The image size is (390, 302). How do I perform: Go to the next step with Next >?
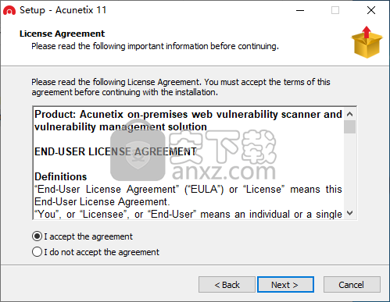[285, 285]
